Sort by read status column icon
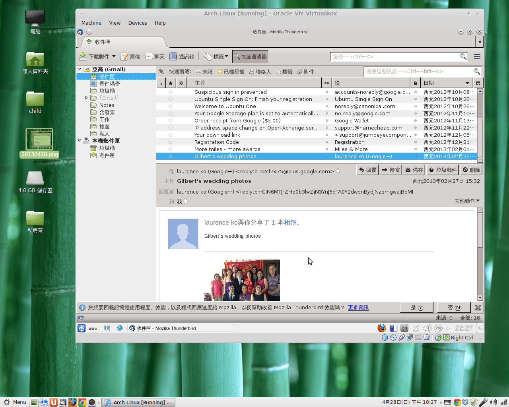 (326, 83)
